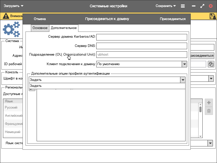Viewport: 217px width, 163px height.
Task: Click the maximize window arrows icon
Action: click(x=202, y=6)
